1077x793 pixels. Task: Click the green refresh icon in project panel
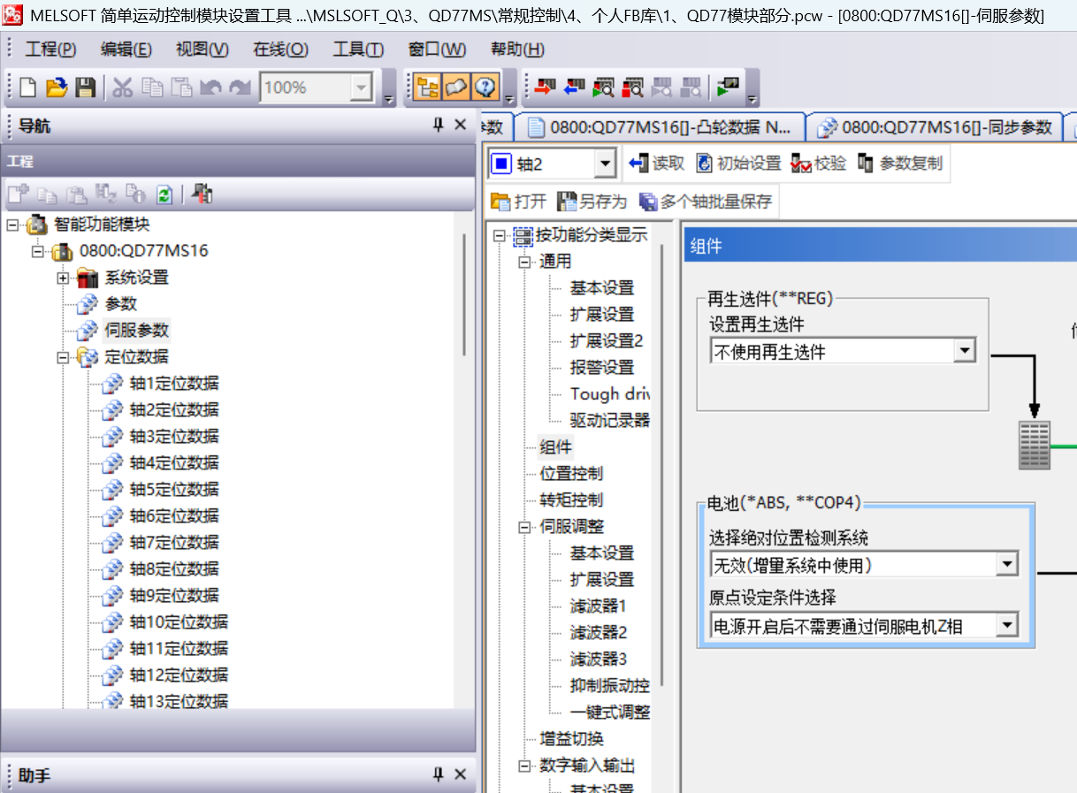click(x=164, y=194)
